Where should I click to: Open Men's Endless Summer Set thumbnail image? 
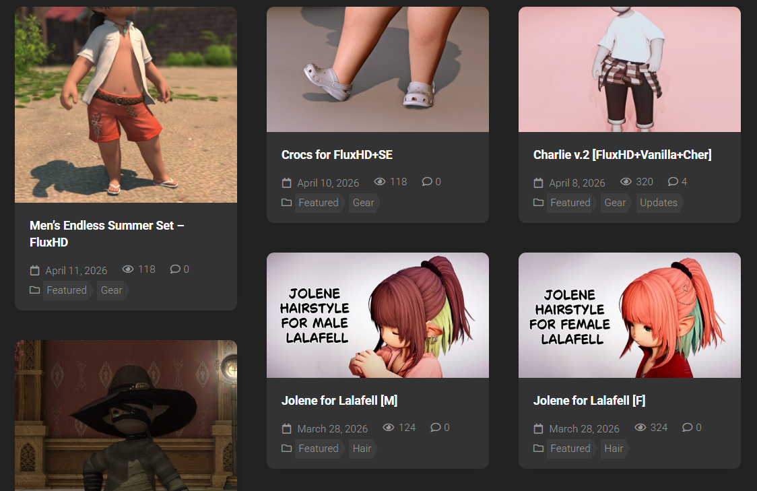tap(125, 104)
